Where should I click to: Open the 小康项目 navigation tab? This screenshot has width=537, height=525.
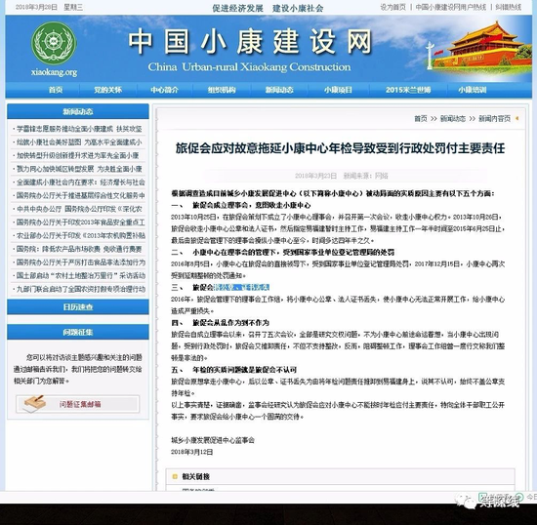click(338, 90)
